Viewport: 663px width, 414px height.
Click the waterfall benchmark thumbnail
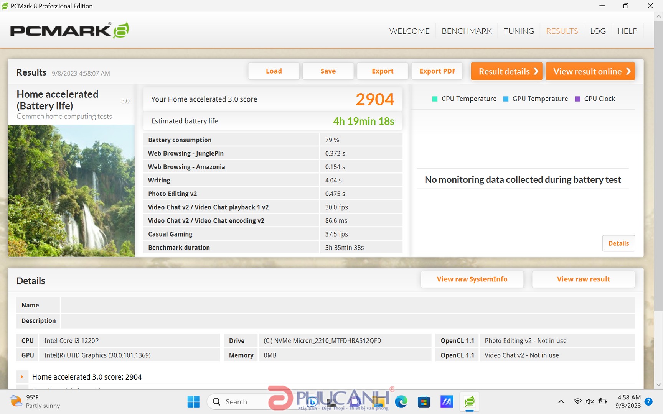click(x=71, y=191)
